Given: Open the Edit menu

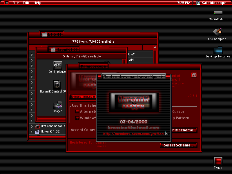Looking at the screenshot, I should tap(26, 3).
